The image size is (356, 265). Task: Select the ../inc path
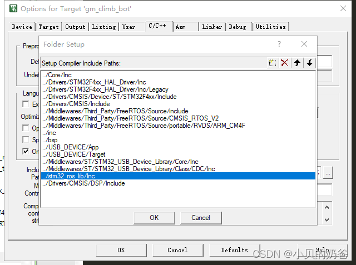tap(178, 133)
